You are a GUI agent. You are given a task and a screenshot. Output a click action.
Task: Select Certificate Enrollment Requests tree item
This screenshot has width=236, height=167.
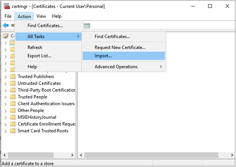[46, 124]
